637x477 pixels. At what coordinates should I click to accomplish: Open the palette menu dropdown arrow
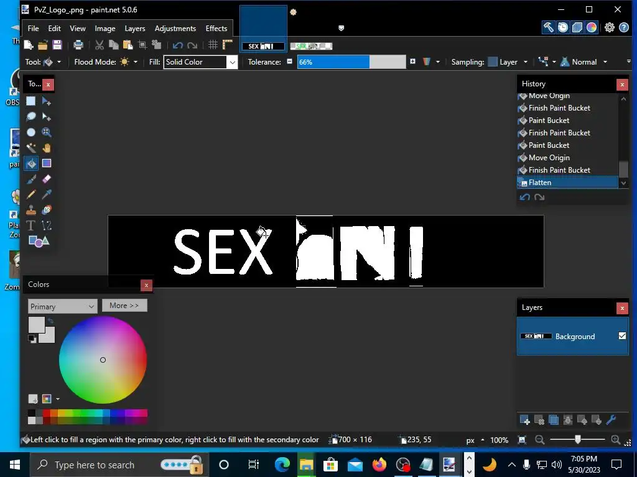coord(58,399)
